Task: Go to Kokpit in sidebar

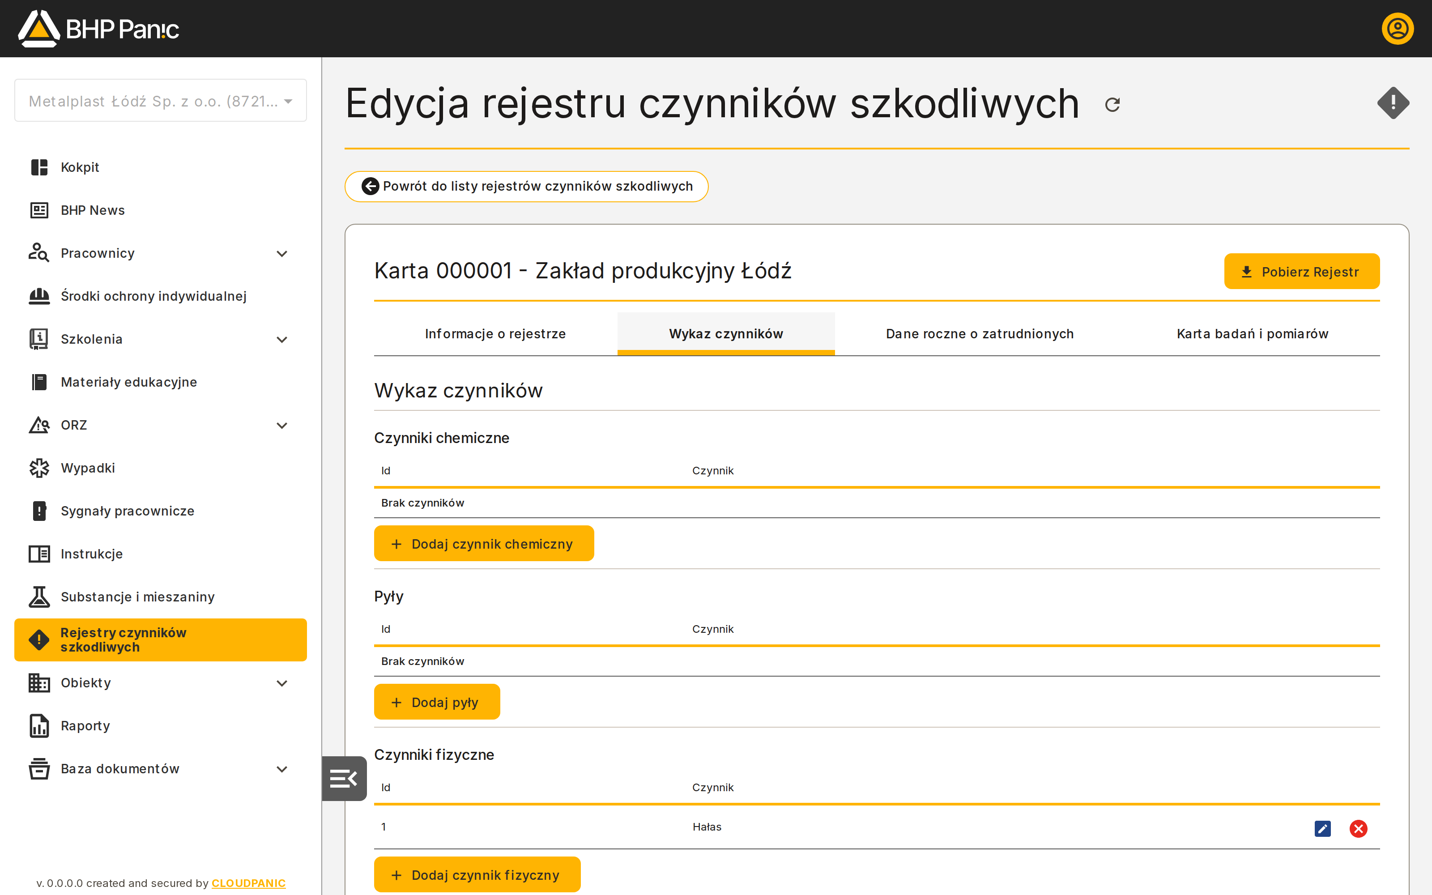Action: click(160, 167)
